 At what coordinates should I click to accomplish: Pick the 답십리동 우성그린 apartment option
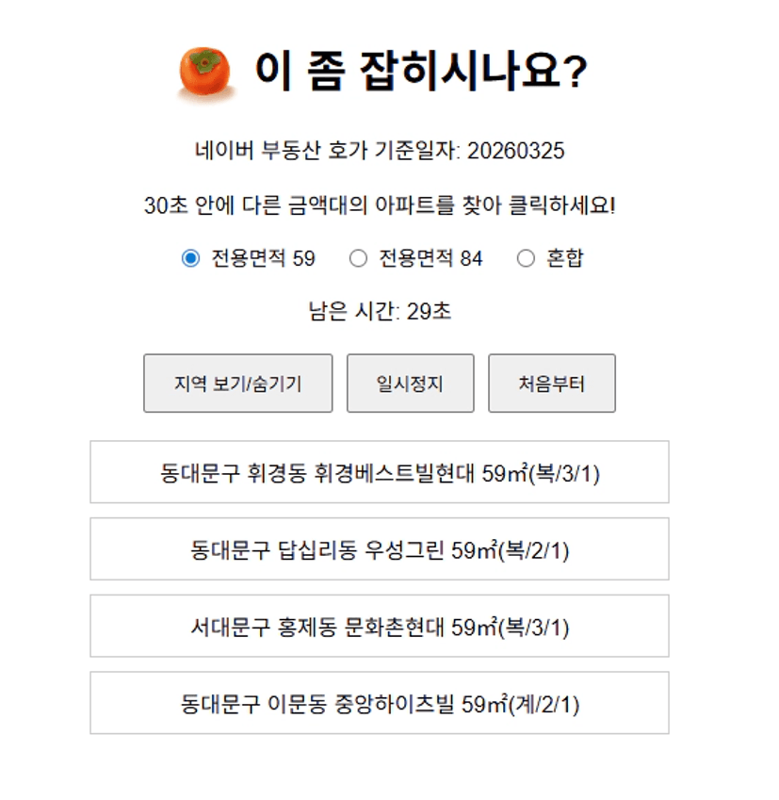pos(380,549)
